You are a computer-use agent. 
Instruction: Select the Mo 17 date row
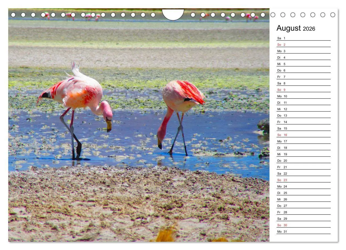[303, 141]
